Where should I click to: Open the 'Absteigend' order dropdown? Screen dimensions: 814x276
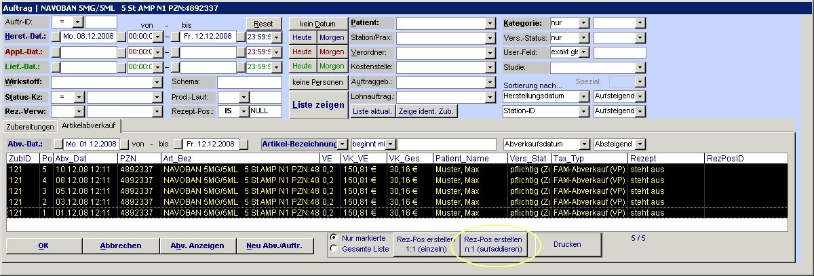click(x=640, y=144)
